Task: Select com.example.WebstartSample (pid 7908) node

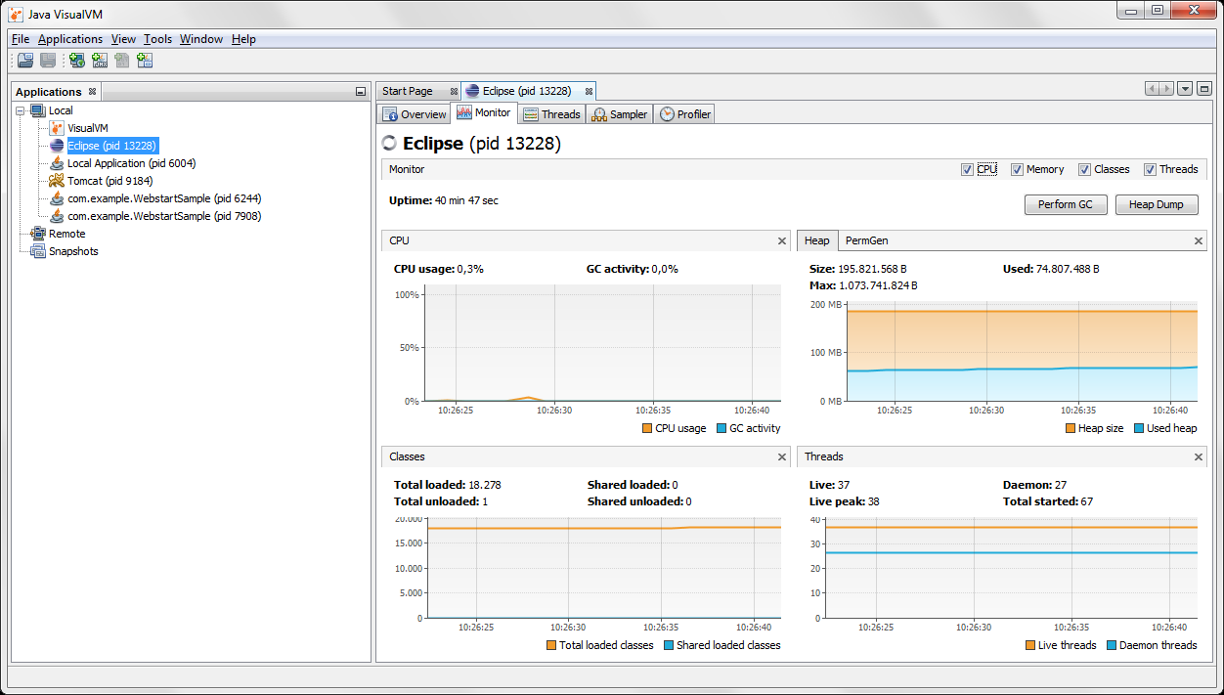Action: pyautogui.click(x=164, y=216)
